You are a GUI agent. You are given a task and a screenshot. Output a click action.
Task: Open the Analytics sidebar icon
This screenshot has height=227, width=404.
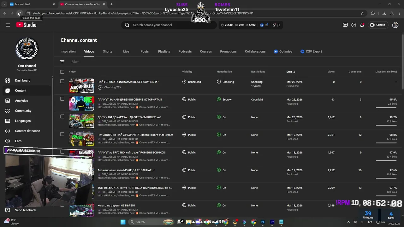[x=8, y=101]
